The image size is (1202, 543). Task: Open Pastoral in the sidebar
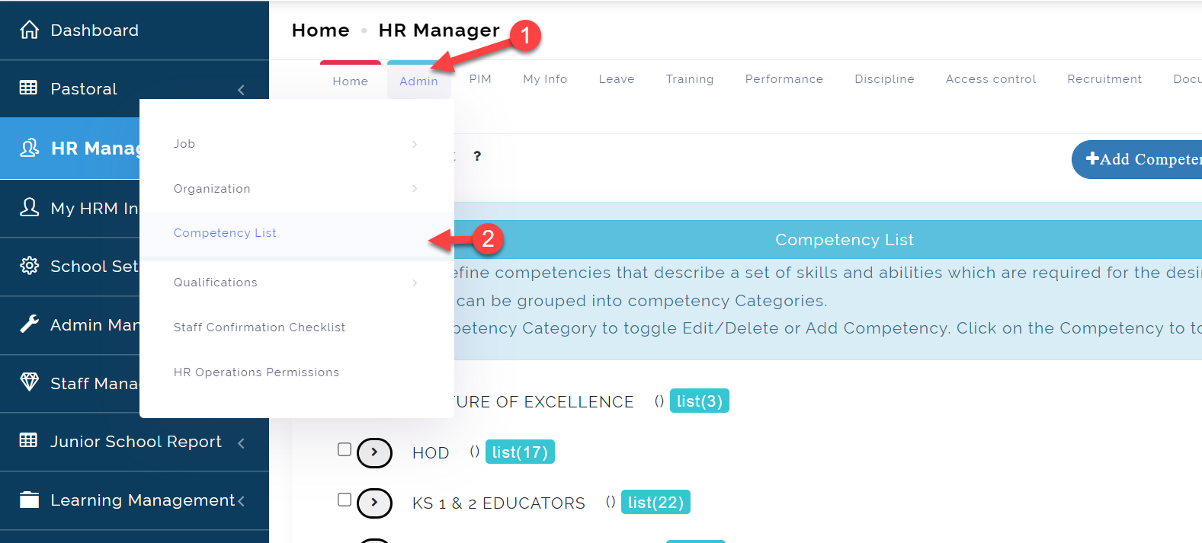[x=134, y=89]
